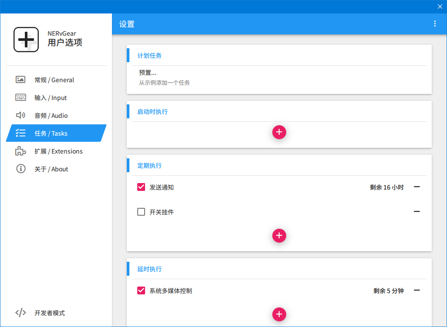Uncheck the 发送通知 checkbox
Viewport: 447px width, 327px height.
point(141,187)
